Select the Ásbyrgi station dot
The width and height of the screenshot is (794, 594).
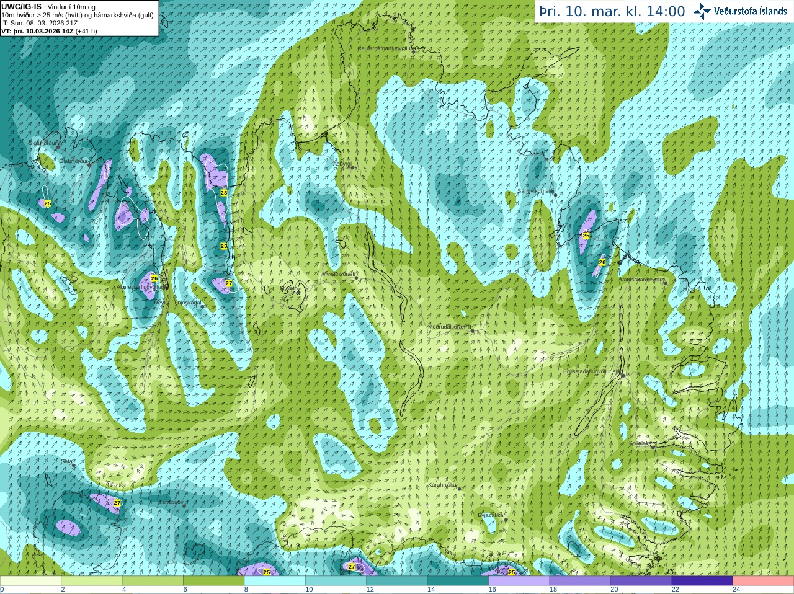pos(352,167)
